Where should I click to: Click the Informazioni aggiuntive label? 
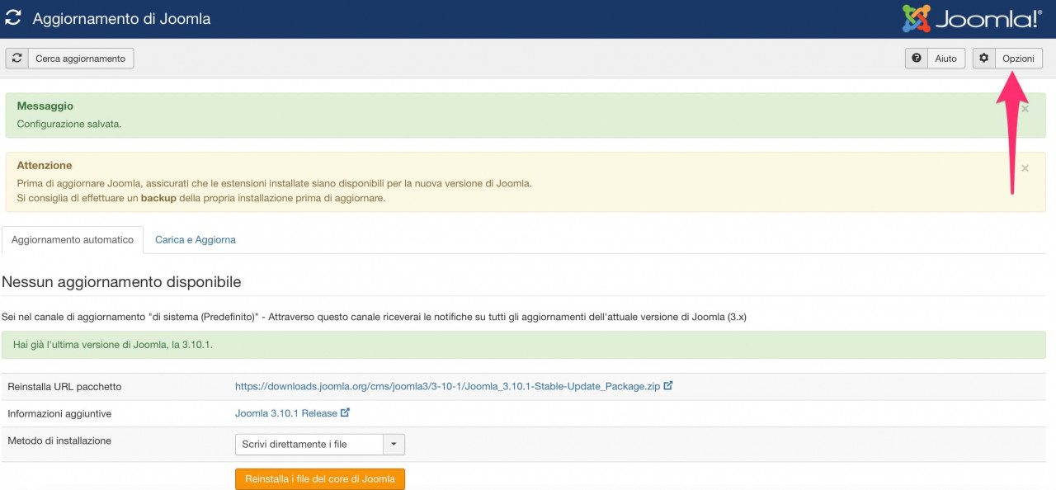[x=59, y=414]
